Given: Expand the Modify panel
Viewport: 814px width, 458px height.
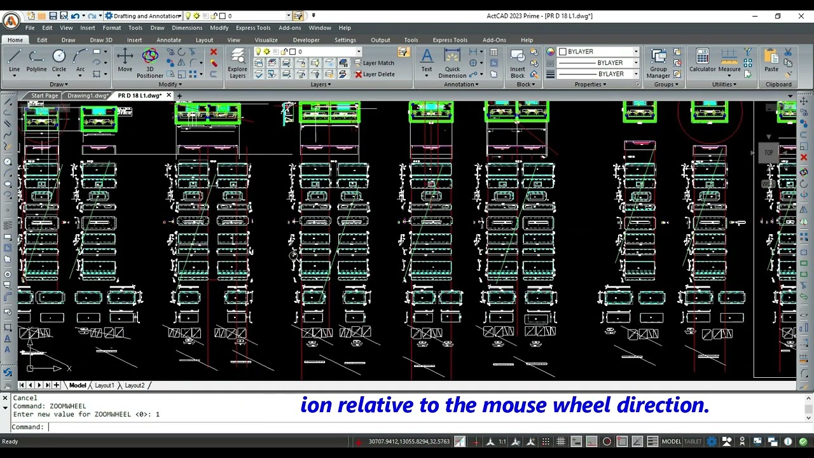Looking at the screenshot, I should (x=170, y=84).
